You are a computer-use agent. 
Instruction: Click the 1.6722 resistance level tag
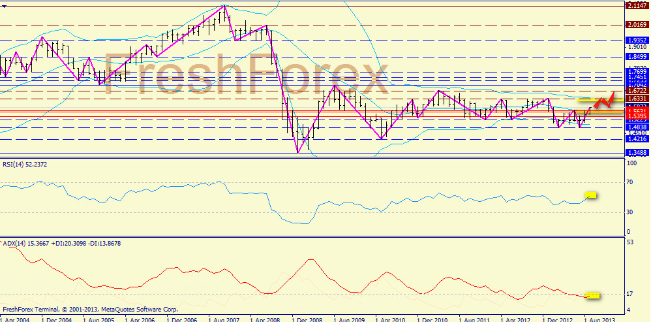(x=636, y=90)
